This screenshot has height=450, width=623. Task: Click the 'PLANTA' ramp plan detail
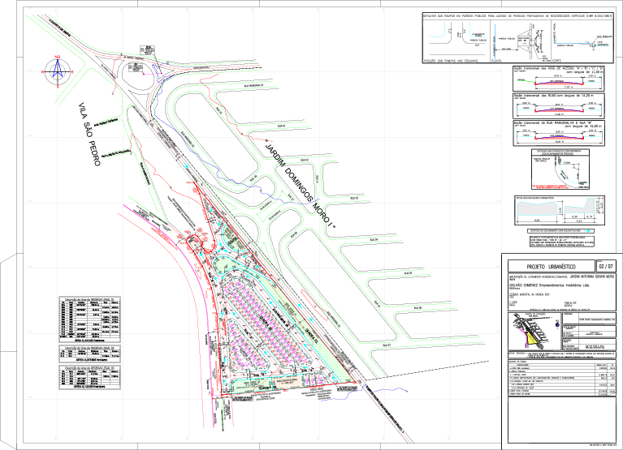[520, 41]
